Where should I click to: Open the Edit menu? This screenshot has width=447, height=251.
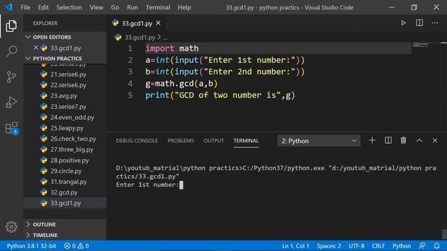click(43, 8)
